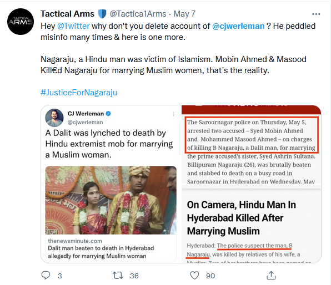Follow the @cjwerleman mention link
331x285 pixels.
pyautogui.click(x=238, y=26)
